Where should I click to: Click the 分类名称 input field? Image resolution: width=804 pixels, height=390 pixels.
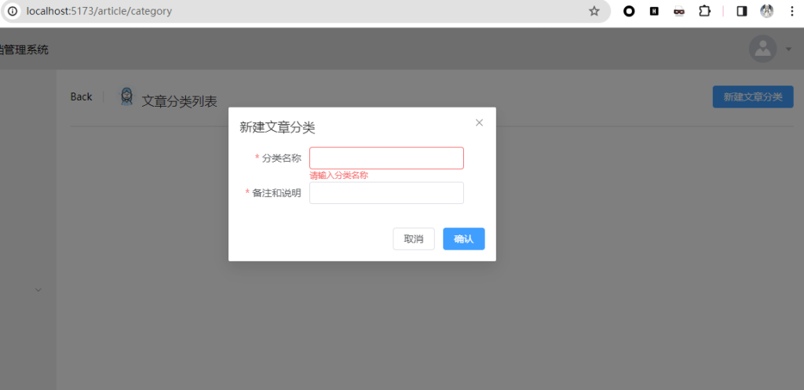pyautogui.click(x=386, y=158)
